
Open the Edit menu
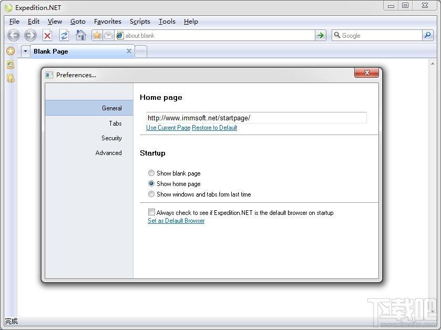tap(34, 22)
